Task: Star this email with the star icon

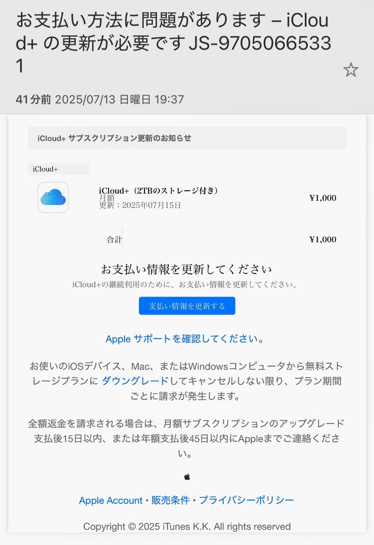Action: click(350, 70)
